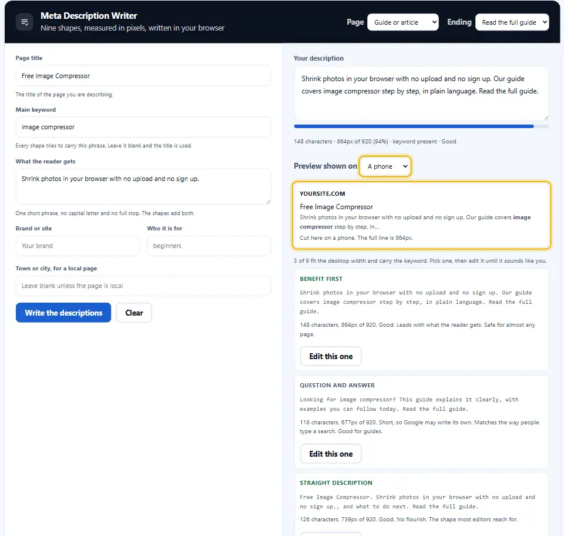Click the Clear button
The height and width of the screenshot is (536, 564).
tap(134, 313)
